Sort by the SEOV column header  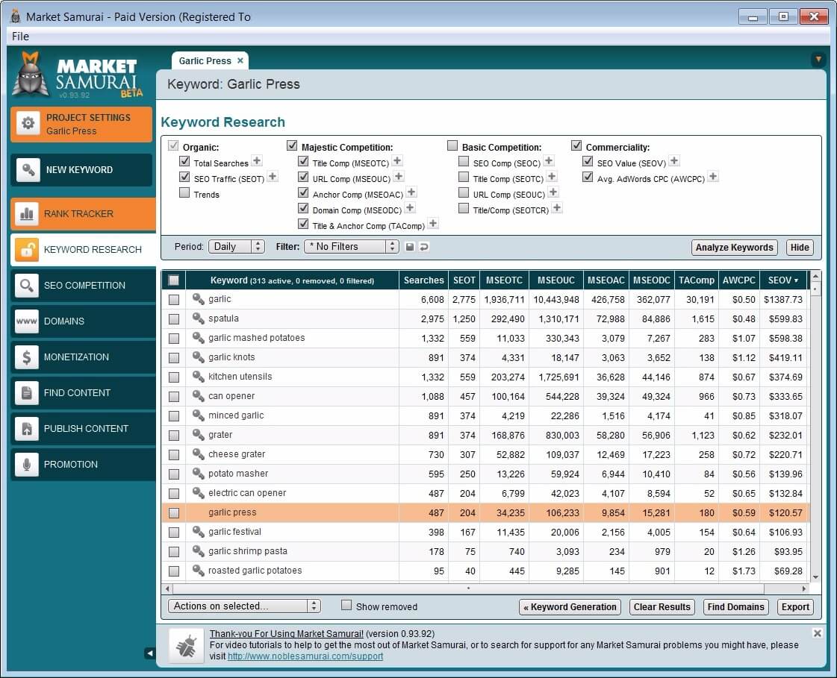tap(783, 280)
